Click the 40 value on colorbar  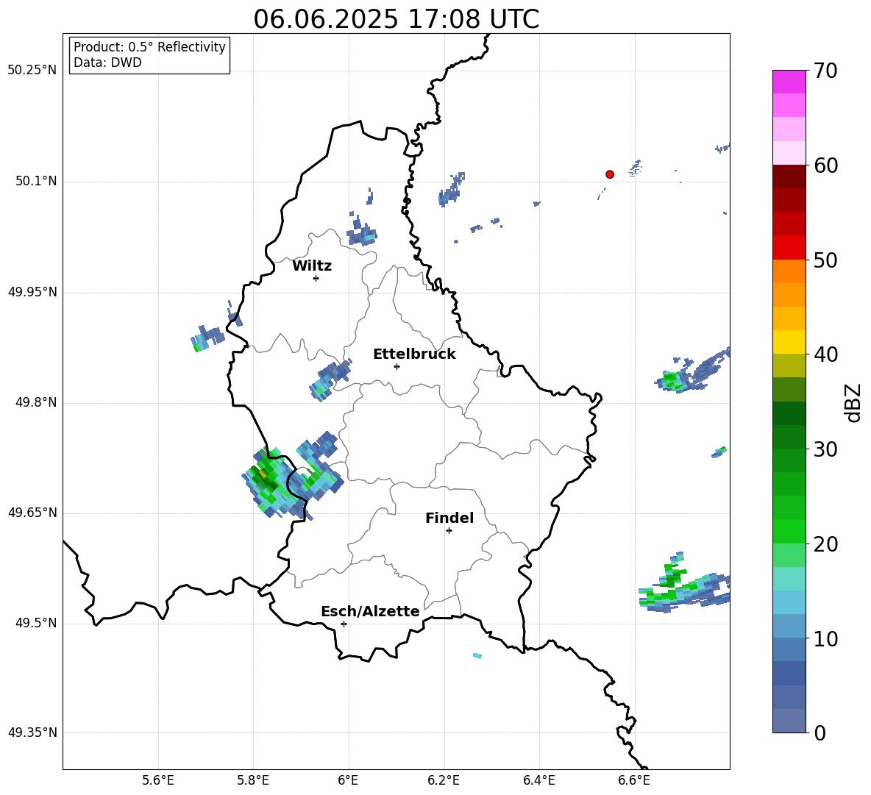[x=825, y=354]
